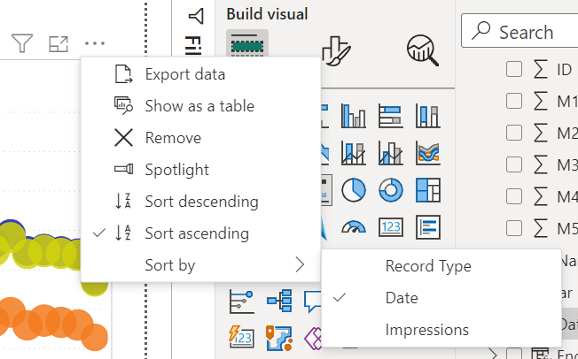Pick the line and stacked column chart
The image size is (578, 359).
tap(354, 153)
